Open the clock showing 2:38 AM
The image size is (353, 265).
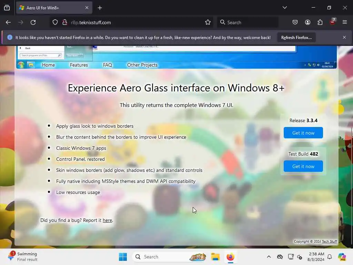point(316,257)
